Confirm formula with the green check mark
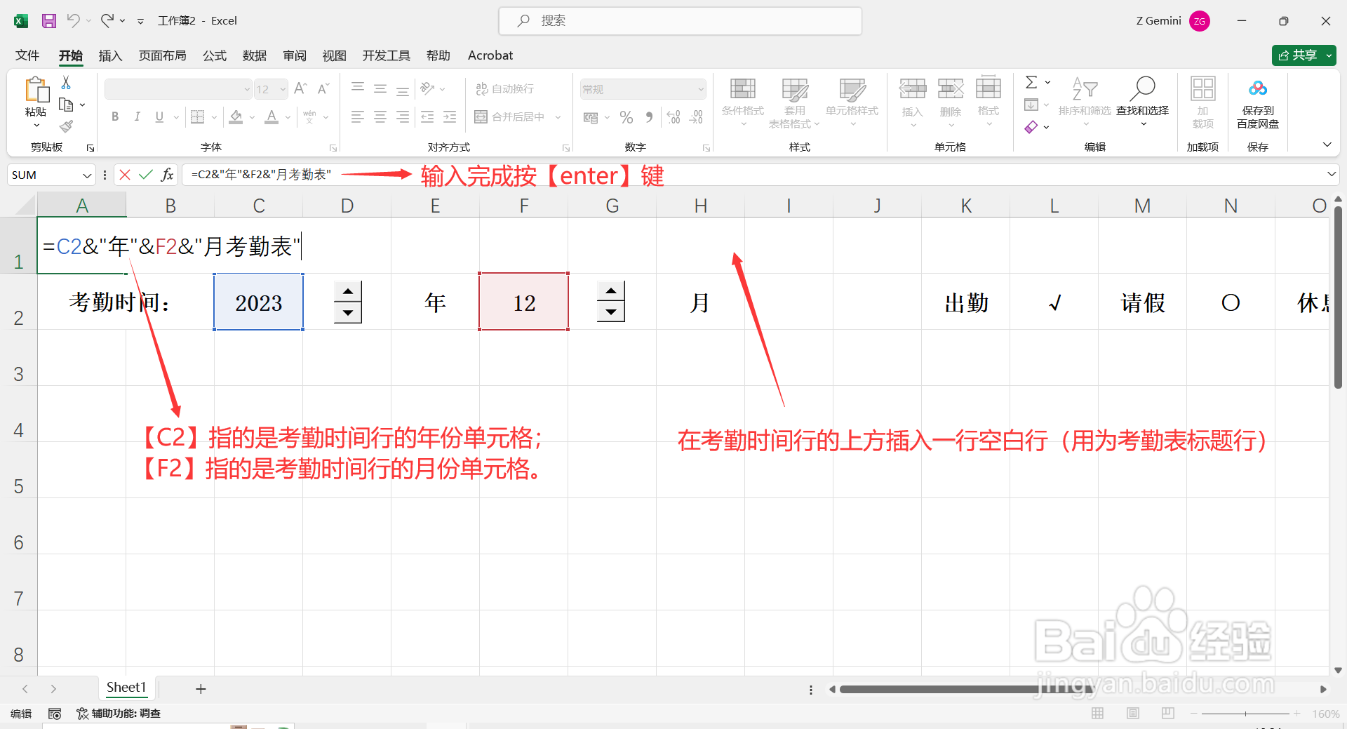The image size is (1347, 729). pyautogui.click(x=146, y=175)
